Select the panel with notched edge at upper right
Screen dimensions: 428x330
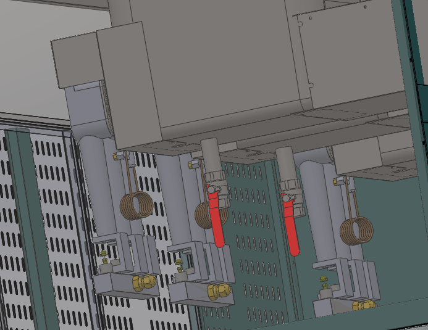(x=352, y=54)
